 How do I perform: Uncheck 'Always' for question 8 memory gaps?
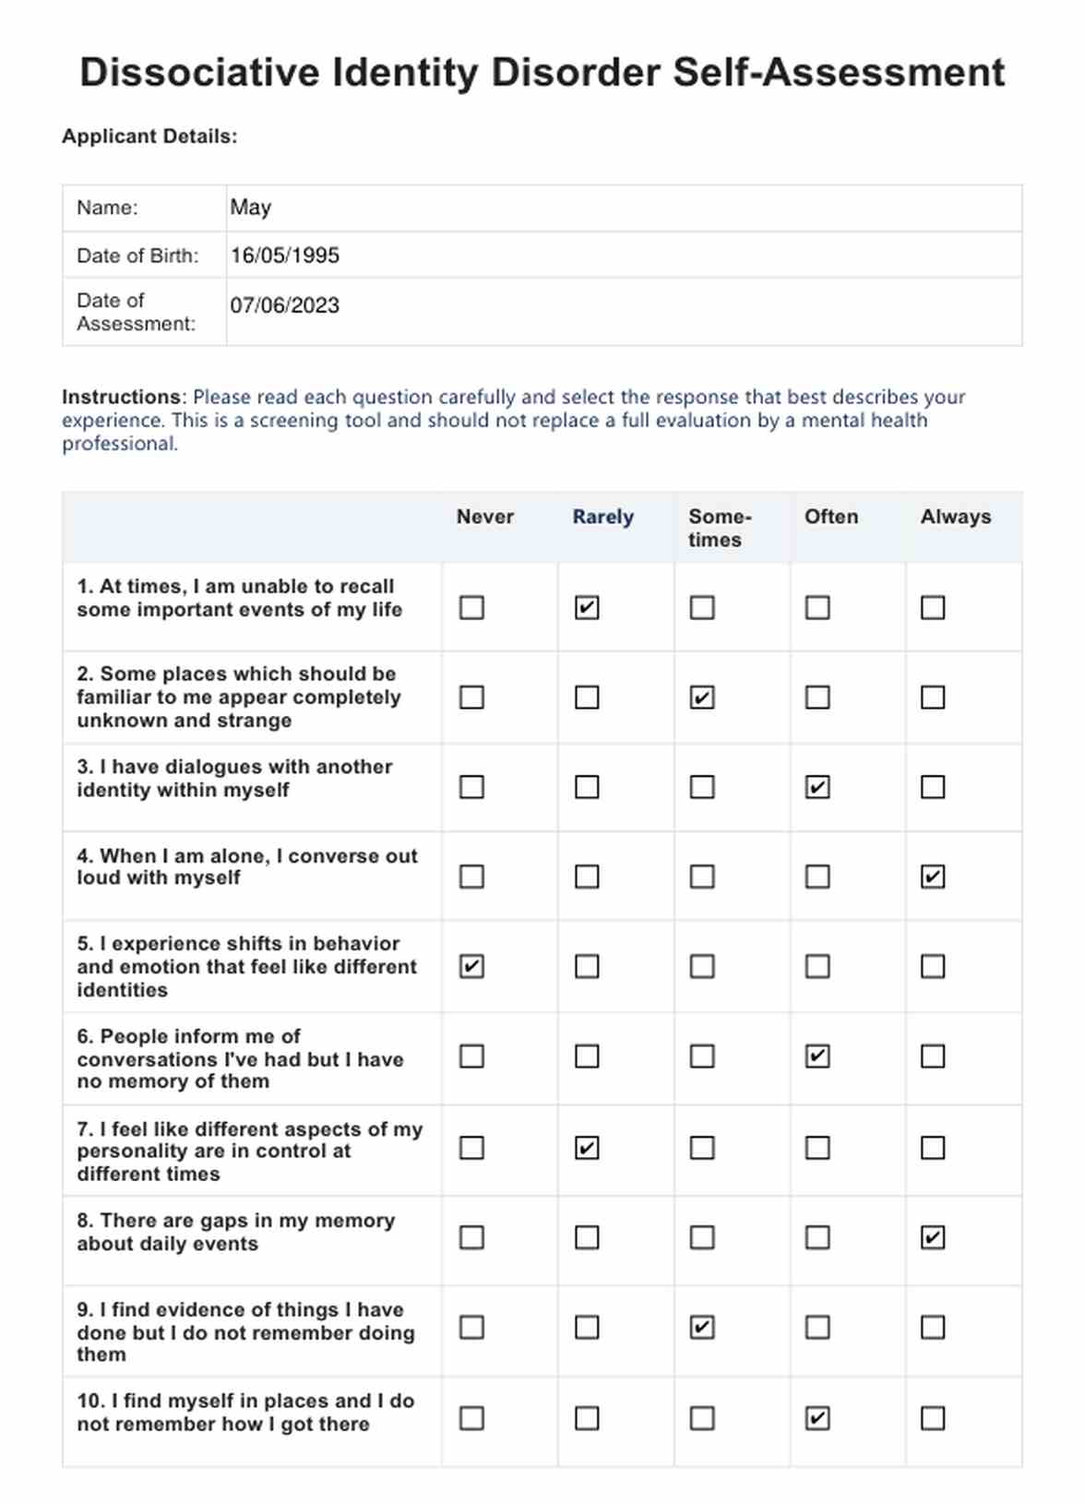click(x=933, y=1237)
